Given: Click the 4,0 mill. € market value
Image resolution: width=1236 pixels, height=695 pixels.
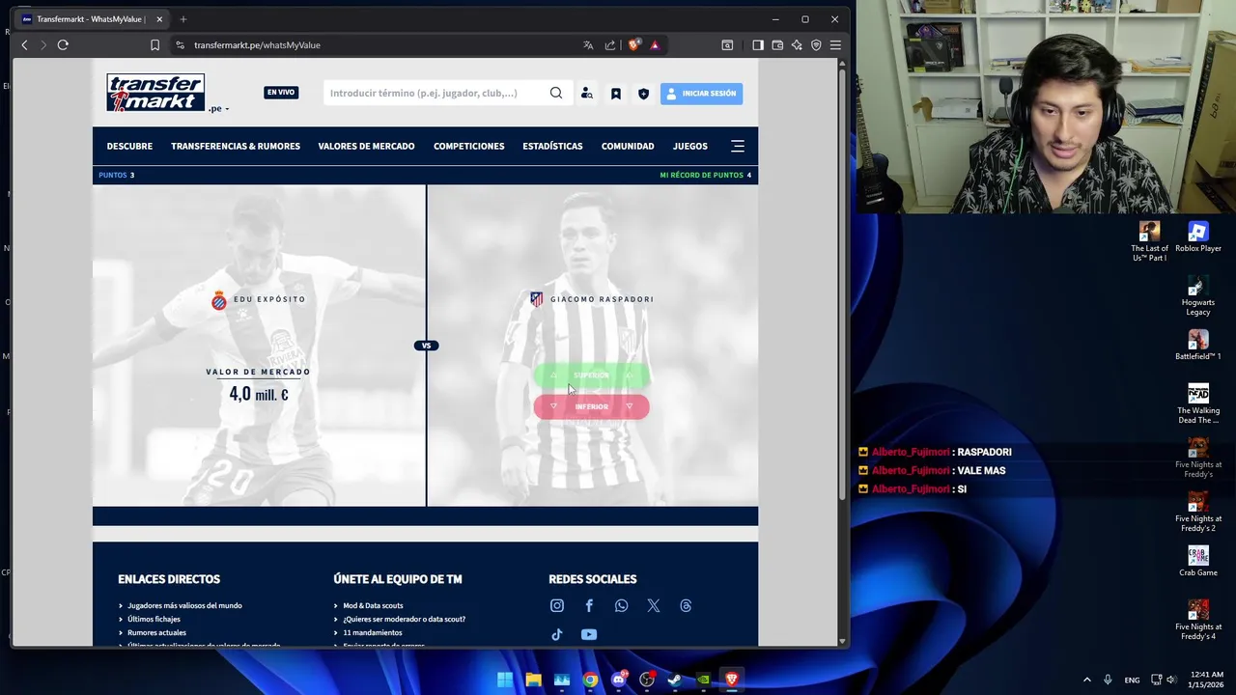Looking at the screenshot, I should (258, 394).
